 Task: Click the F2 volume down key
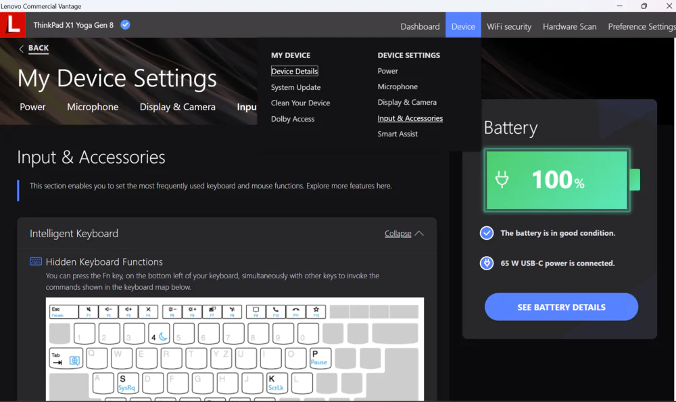pos(108,311)
